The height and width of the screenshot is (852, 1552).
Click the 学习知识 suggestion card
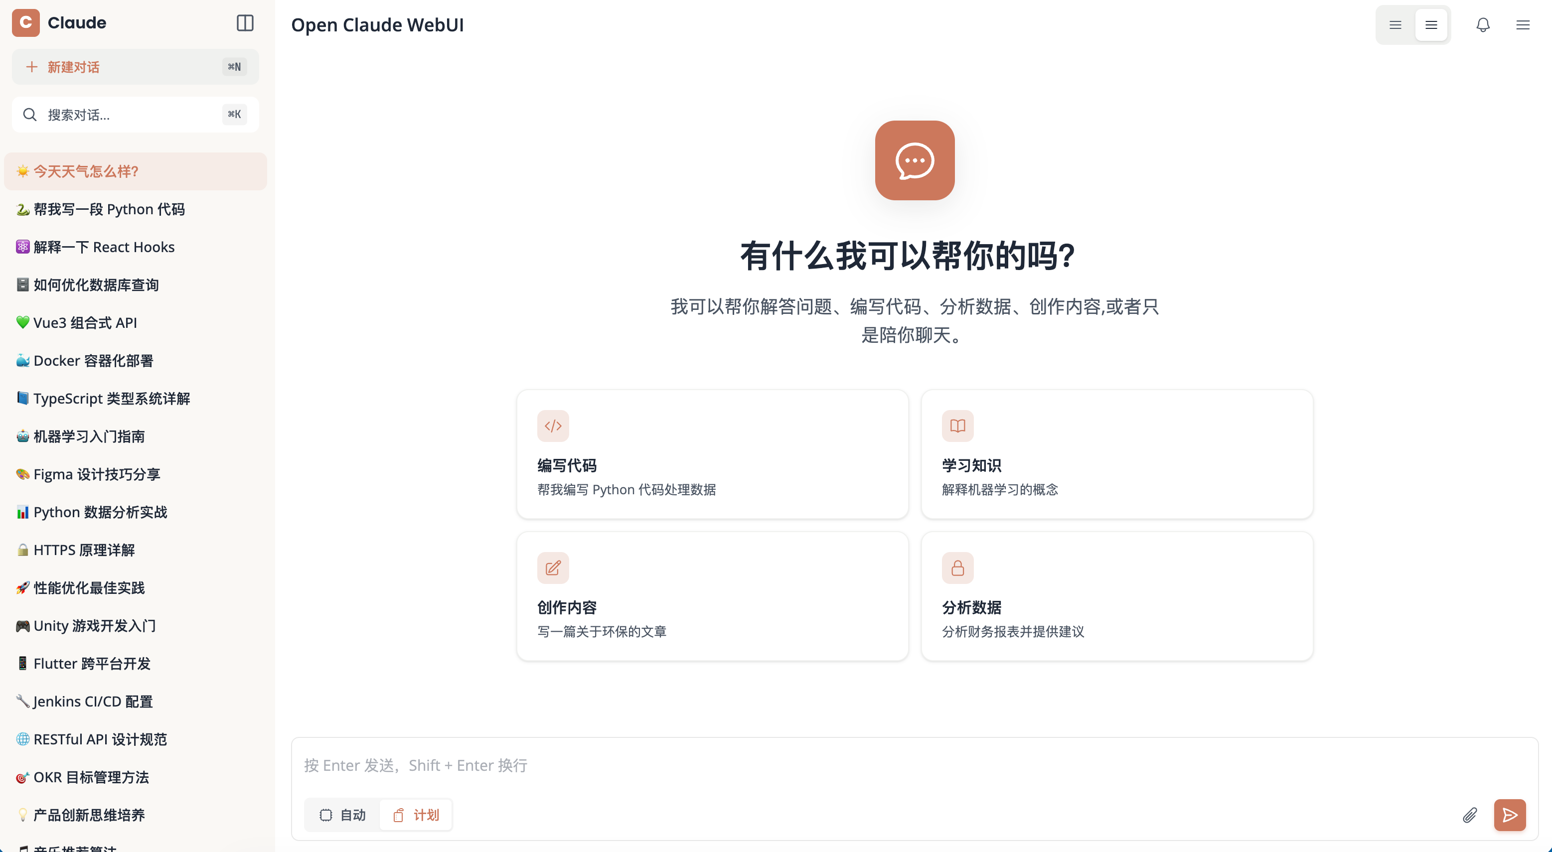coord(1116,454)
